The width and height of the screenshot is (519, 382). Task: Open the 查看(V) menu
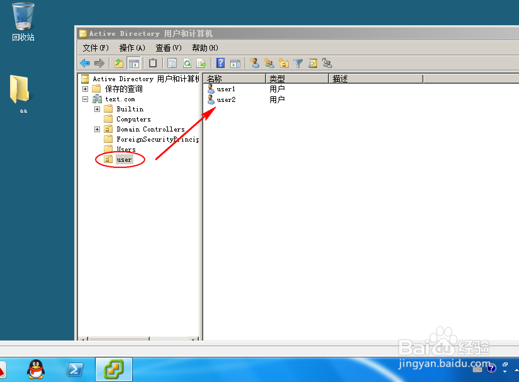coord(169,48)
